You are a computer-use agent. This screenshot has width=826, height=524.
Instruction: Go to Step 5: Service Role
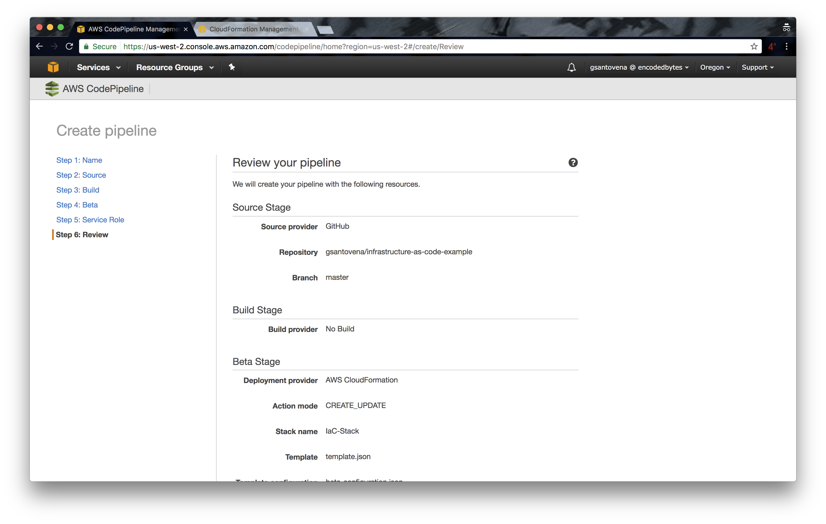pyautogui.click(x=90, y=220)
